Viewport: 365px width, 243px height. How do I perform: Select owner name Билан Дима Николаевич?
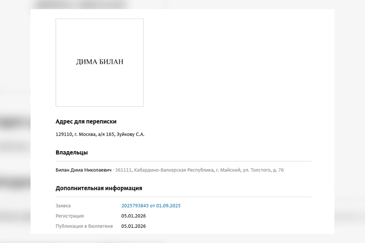coord(83,170)
